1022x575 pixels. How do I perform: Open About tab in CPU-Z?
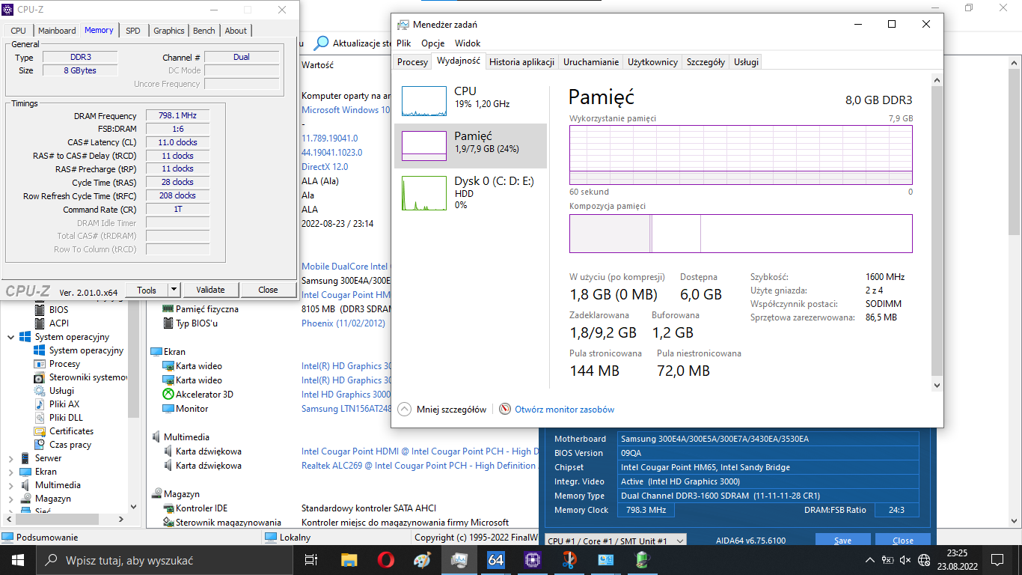236,31
